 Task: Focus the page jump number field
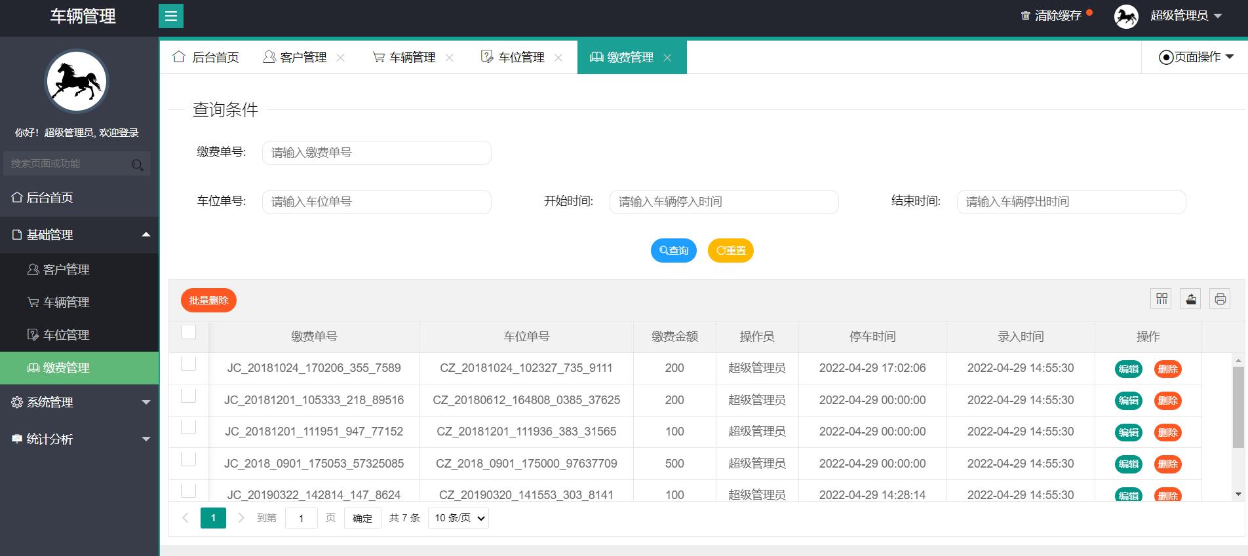click(302, 518)
